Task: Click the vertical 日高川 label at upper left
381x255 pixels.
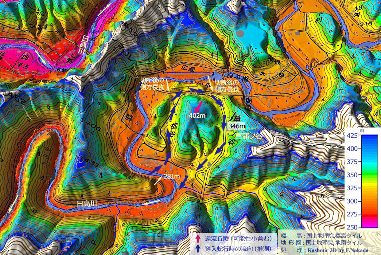Action: point(84,46)
